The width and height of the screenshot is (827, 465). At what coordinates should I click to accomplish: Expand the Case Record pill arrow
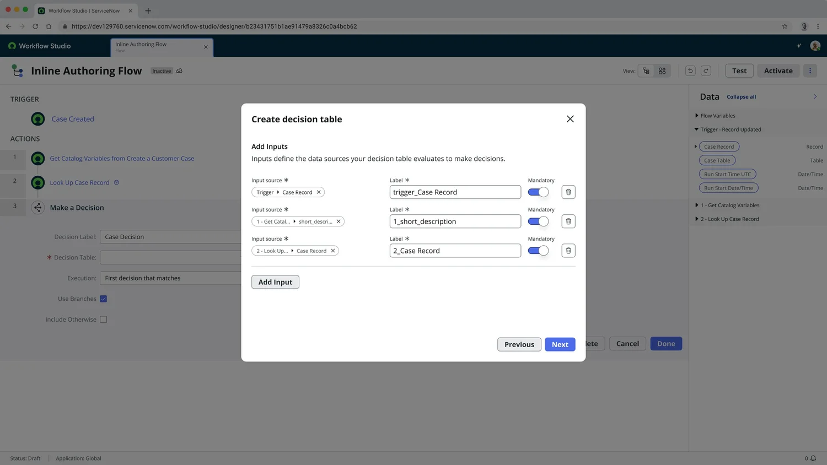click(696, 147)
